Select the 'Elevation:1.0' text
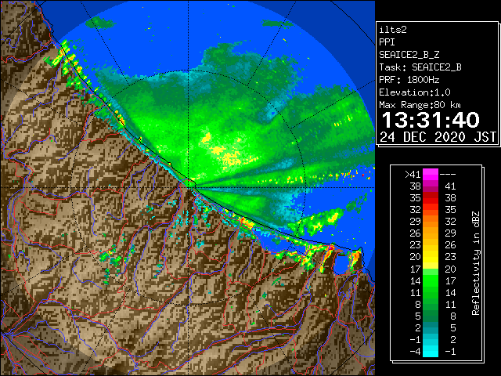The height and width of the screenshot is (376, 501). click(415, 92)
